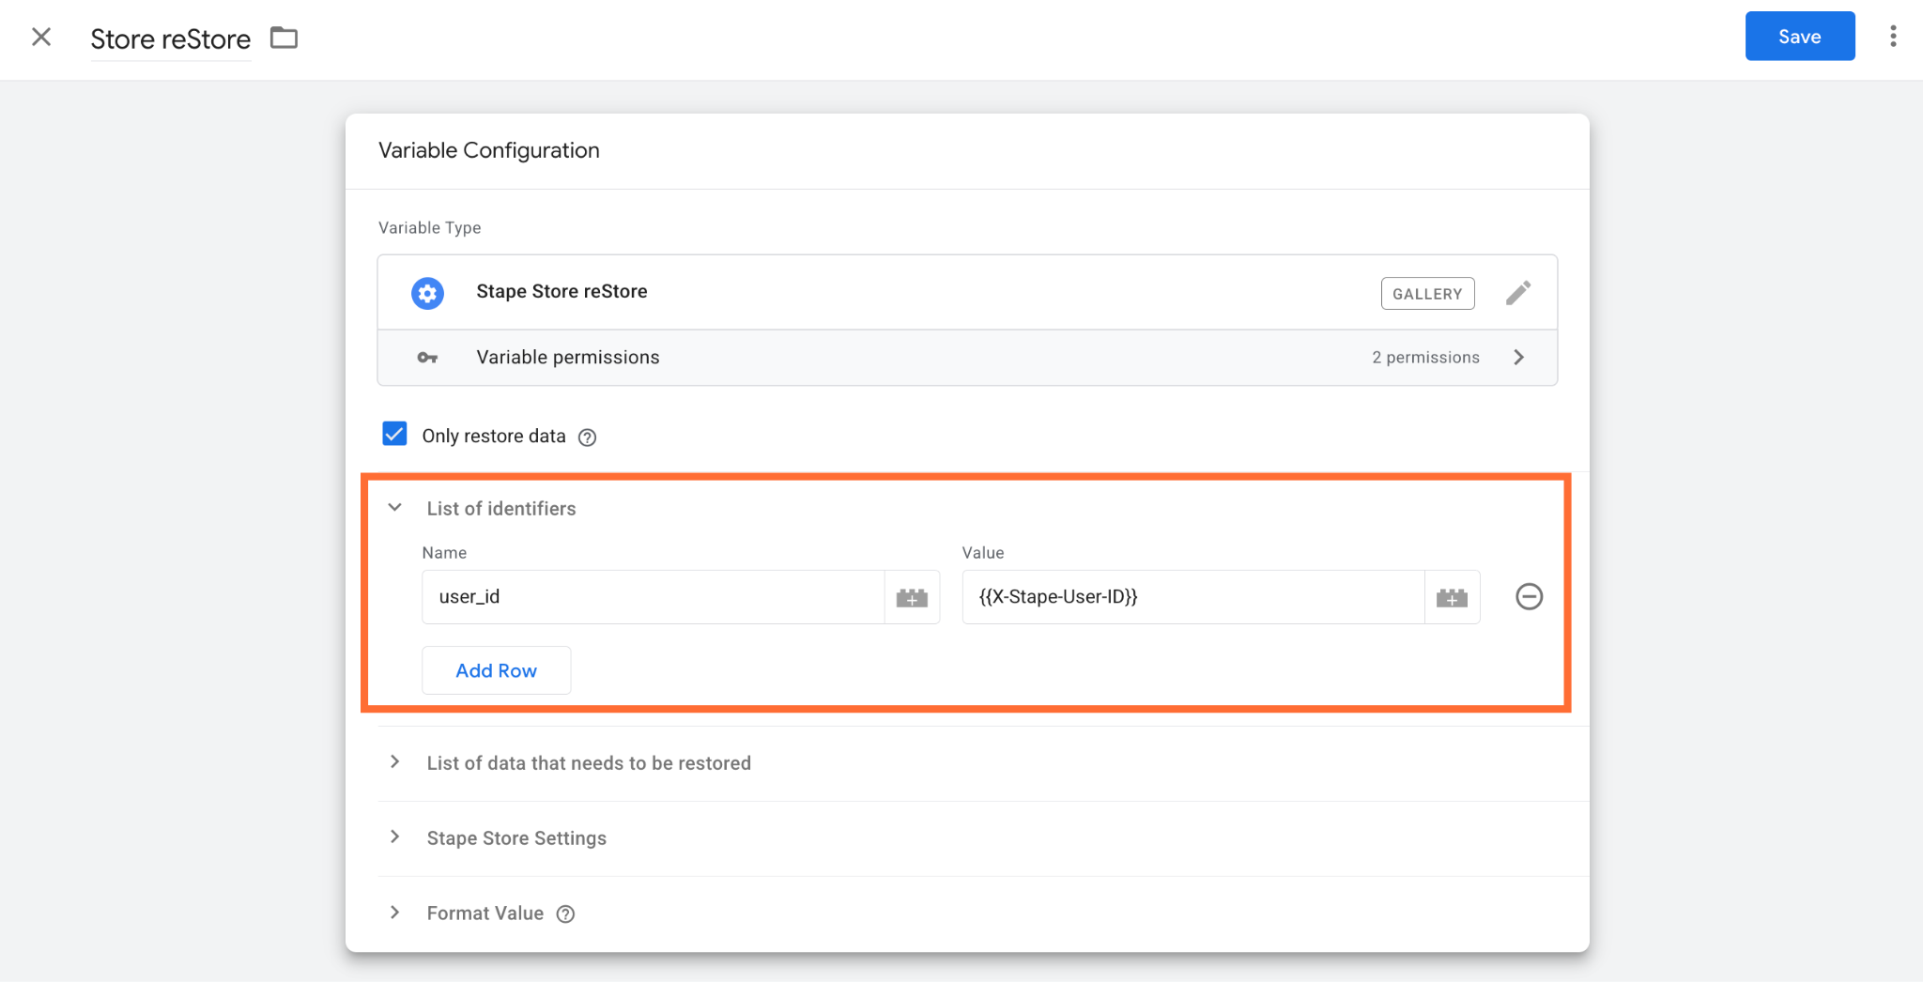Viewport: 1923px width, 982px height.
Task: Open help for Only restore data
Action: (x=587, y=437)
